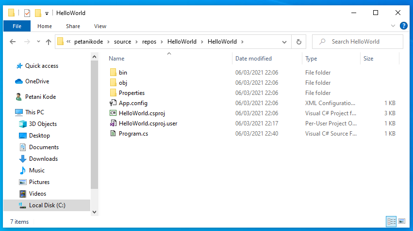Navigate to petanikode in address bar
Image resolution: width=413 pixels, height=231 pixels.
pos(88,42)
